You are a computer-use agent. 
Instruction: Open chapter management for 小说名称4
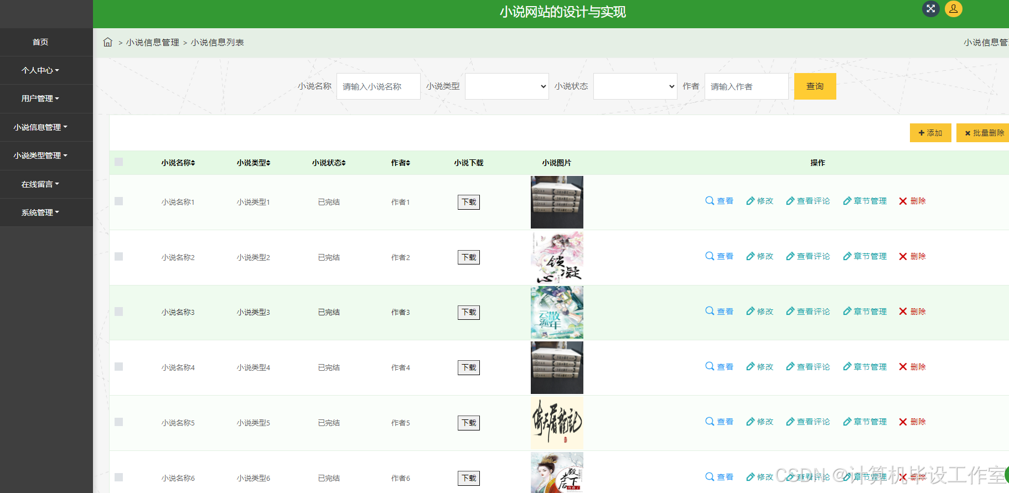point(865,367)
